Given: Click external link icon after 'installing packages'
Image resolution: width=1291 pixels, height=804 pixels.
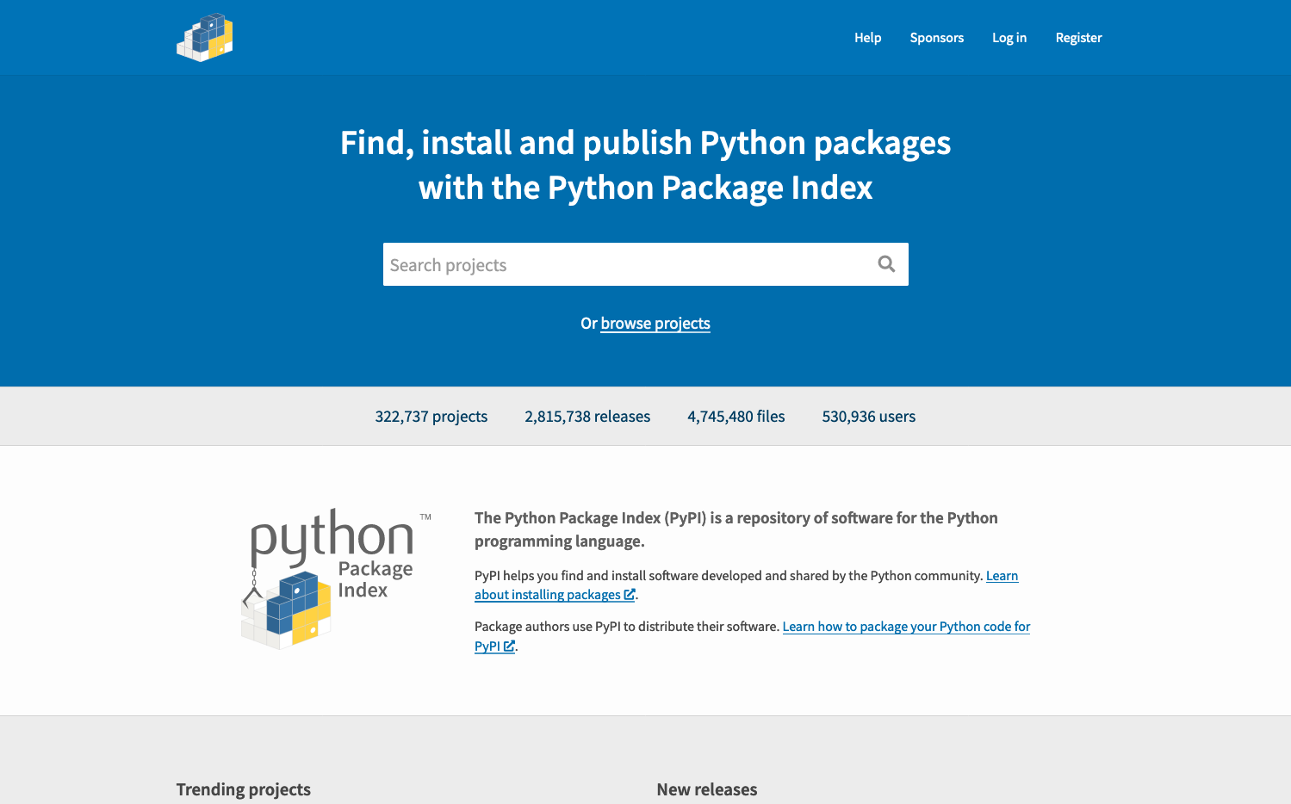Looking at the screenshot, I should [x=630, y=595].
